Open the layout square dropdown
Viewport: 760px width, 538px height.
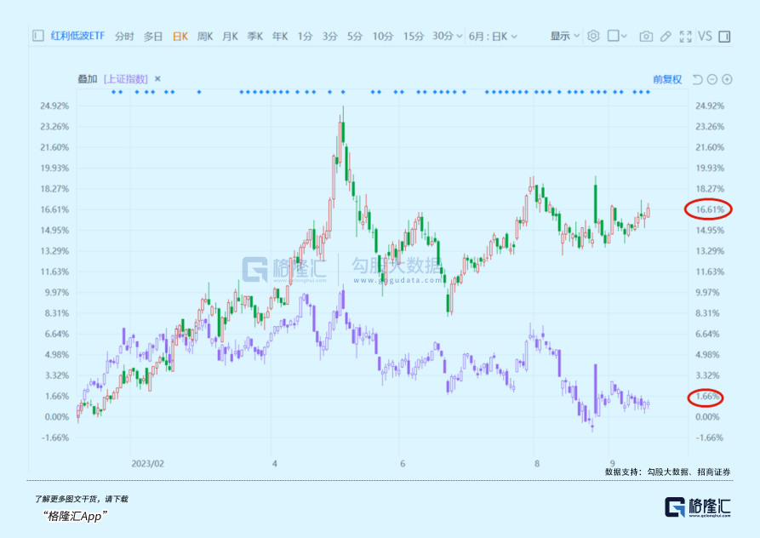(618, 36)
